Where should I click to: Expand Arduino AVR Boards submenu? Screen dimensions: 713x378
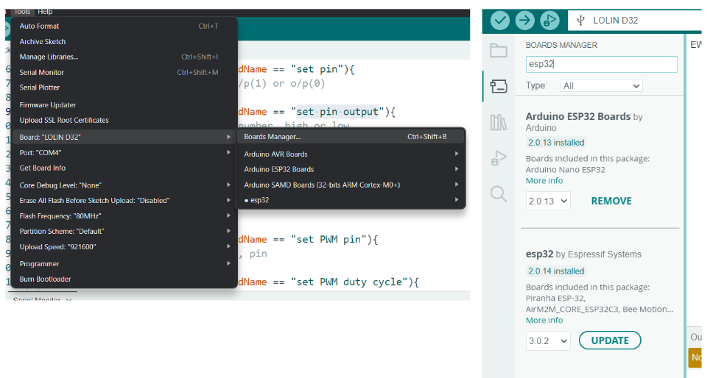pos(350,154)
